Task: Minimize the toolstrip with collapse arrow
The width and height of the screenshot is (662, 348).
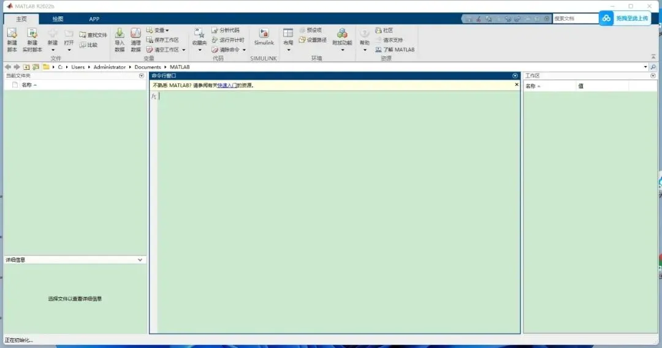Action: (x=653, y=56)
